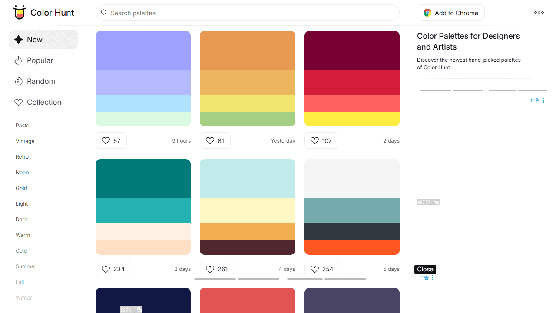556x313 pixels.
Task: Click the heart icon beside 57 likes
Action: pos(106,140)
